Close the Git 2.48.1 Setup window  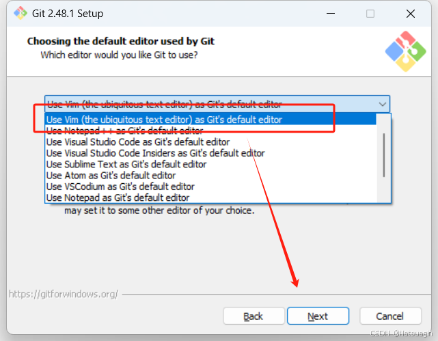[x=411, y=14]
